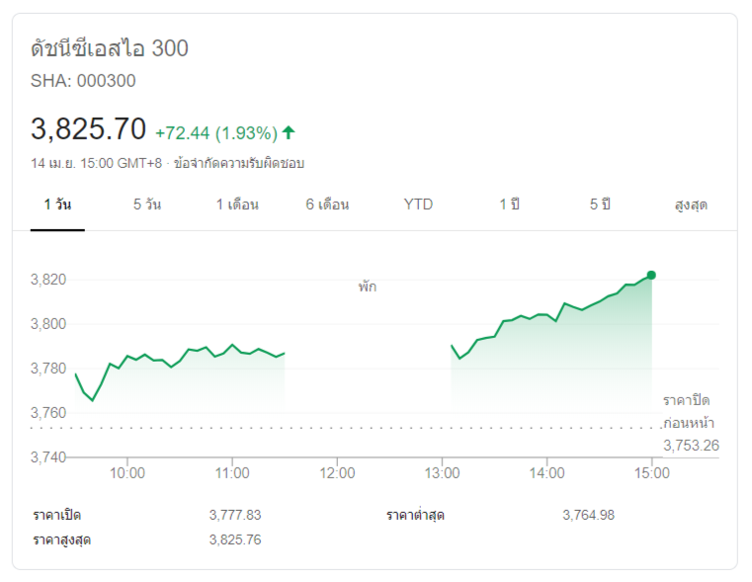The height and width of the screenshot is (582, 752).
Task: Click the 12:00 time axis label
Action: pos(338,472)
